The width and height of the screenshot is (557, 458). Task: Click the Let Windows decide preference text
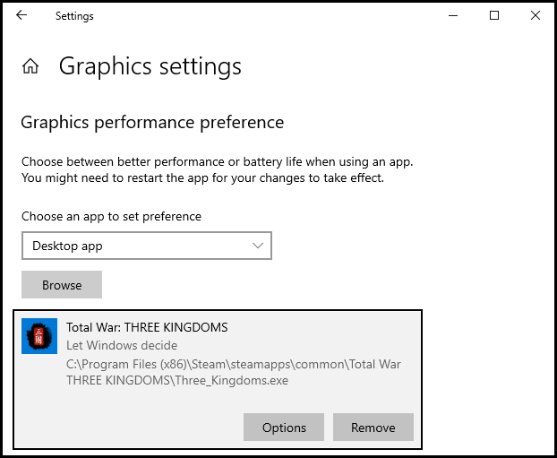122,345
